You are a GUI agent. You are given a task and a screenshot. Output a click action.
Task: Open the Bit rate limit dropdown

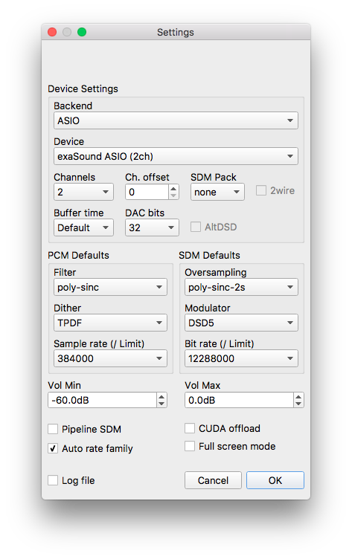coord(241,358)
